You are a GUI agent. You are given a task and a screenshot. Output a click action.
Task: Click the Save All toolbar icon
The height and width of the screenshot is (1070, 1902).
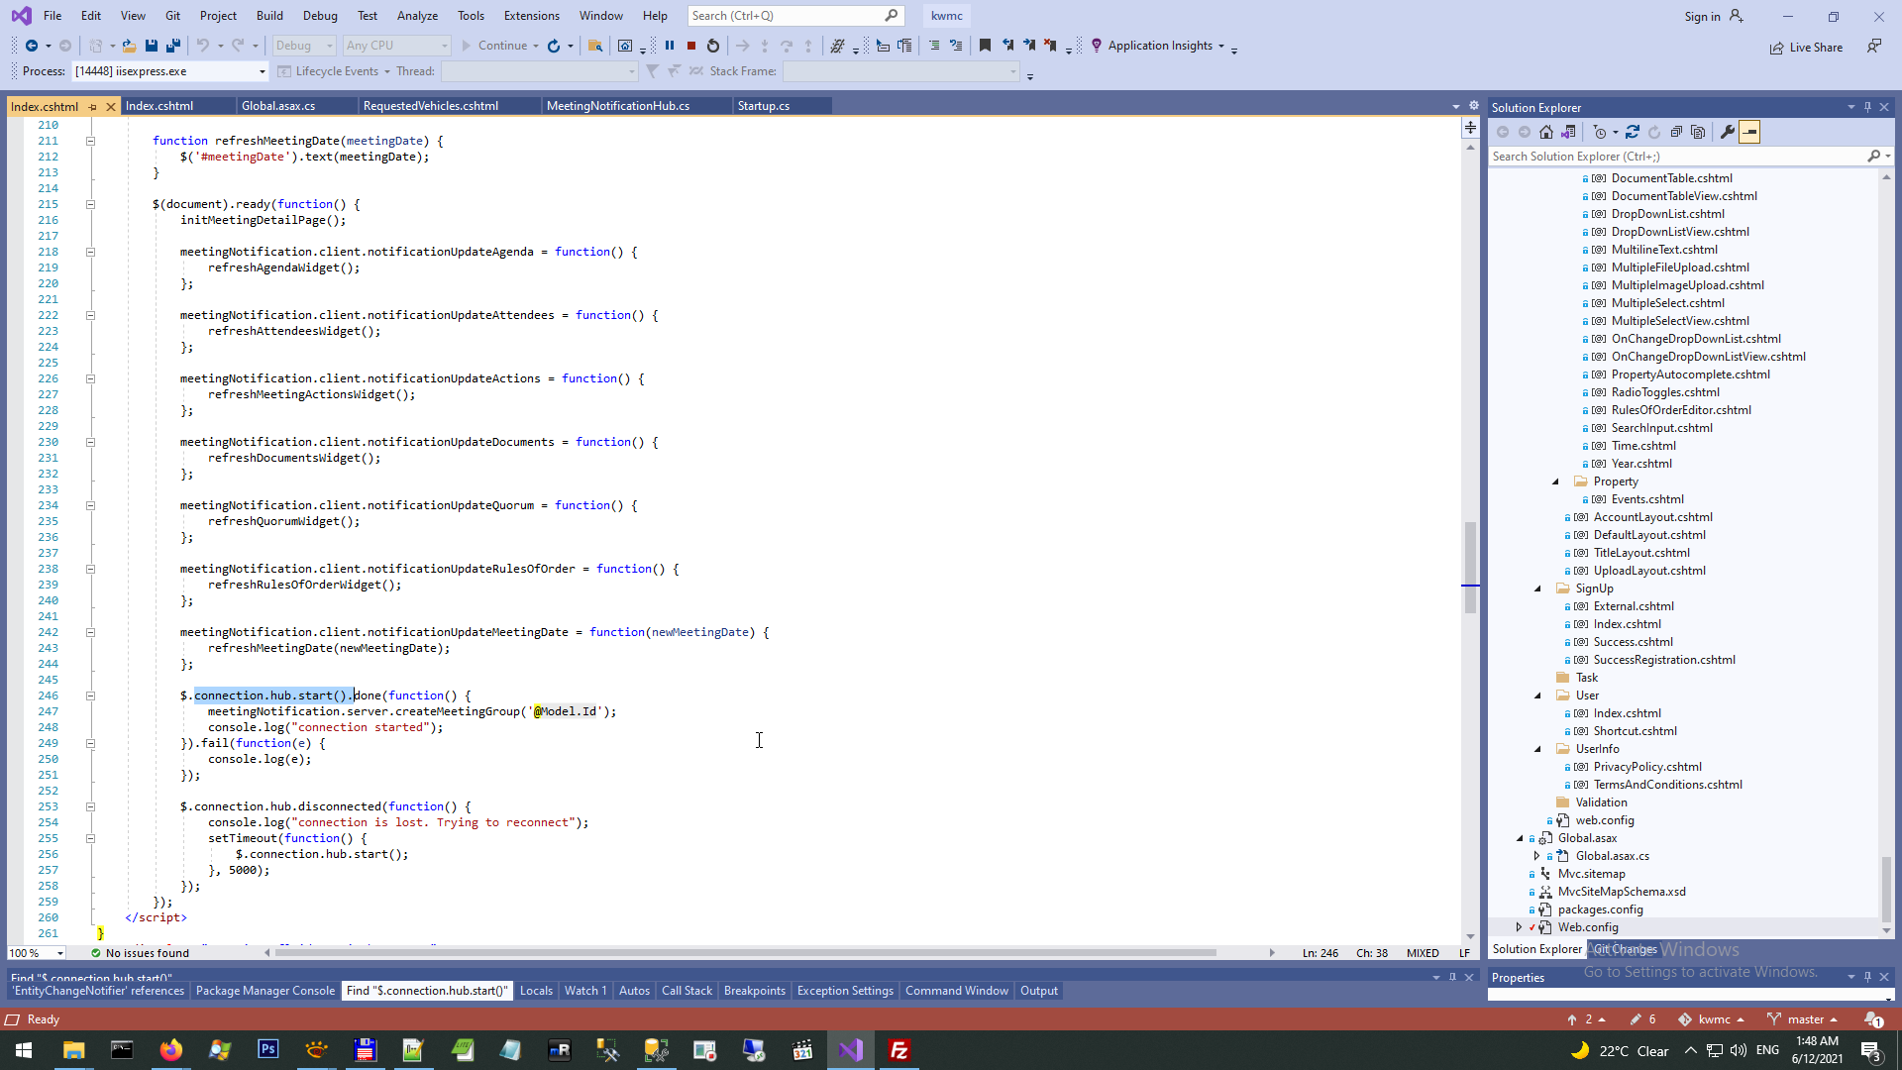click(x=173, y=46)
